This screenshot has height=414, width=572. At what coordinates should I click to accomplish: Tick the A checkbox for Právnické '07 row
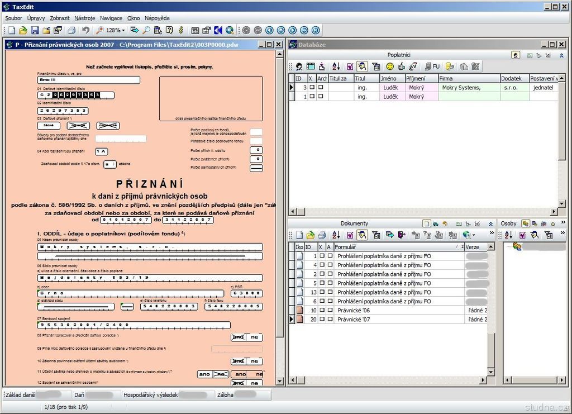tap(330, 320)
